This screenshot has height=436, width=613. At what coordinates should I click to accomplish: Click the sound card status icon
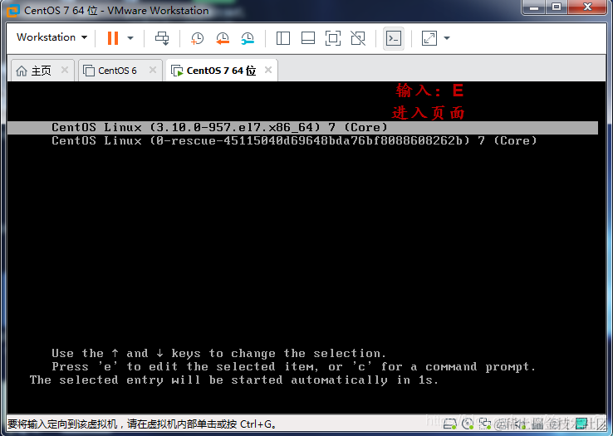coord(520,424)
